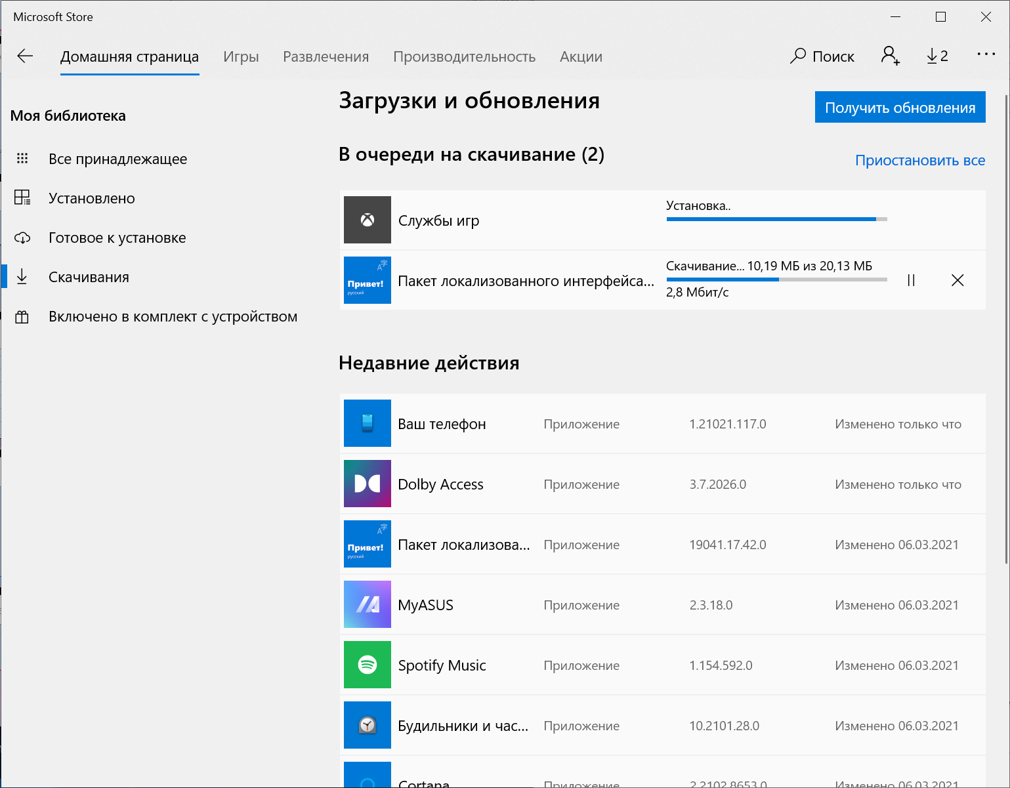
Task: Open the Игры tab
Action: point(241,56)
